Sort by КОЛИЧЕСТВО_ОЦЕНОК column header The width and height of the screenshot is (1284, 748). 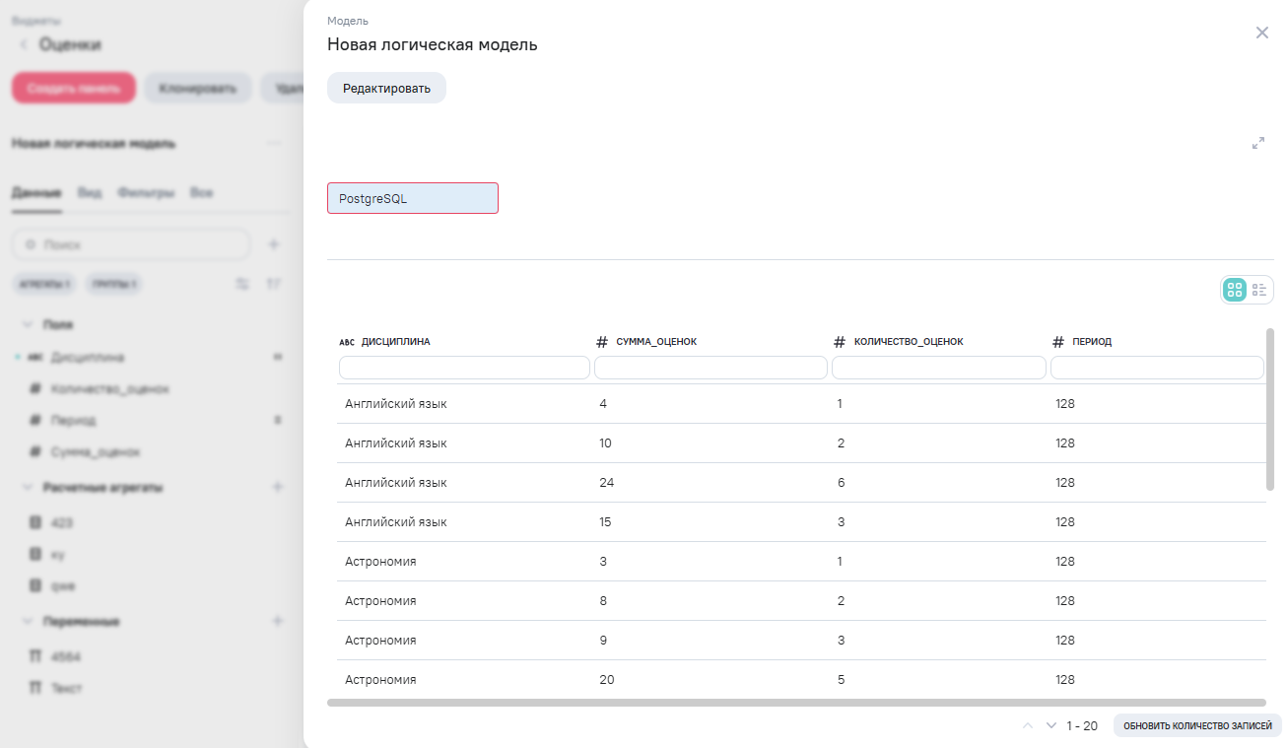908,342
